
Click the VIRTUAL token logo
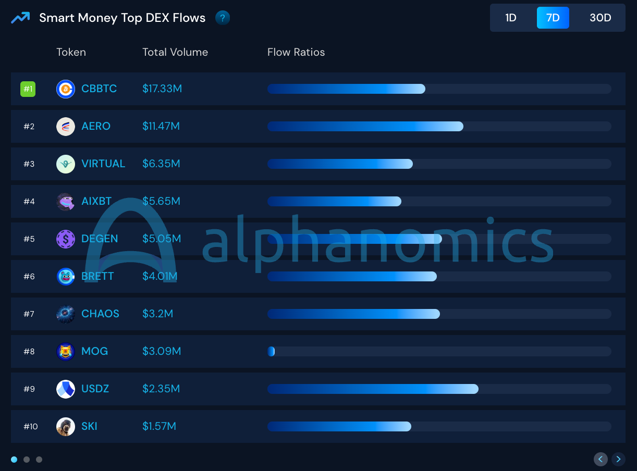coord(66,164)
